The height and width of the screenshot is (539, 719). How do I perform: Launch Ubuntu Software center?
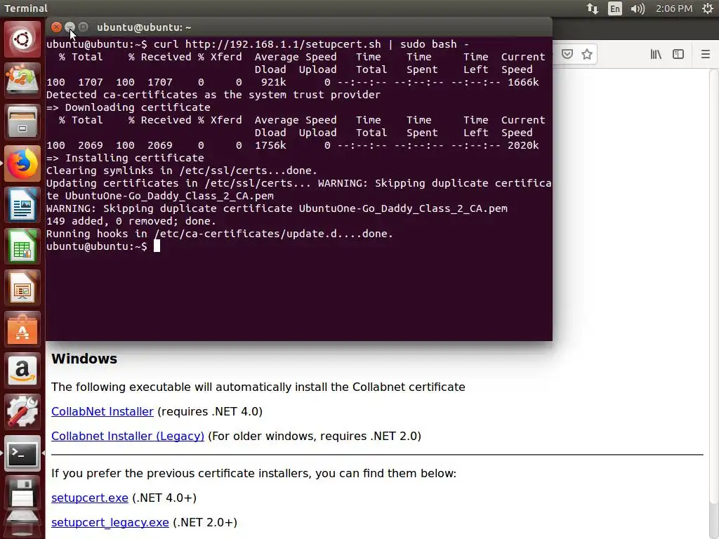[22, 329]
